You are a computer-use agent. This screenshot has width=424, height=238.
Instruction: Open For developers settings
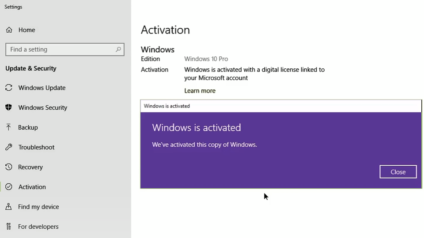click(x=38, y=227)
